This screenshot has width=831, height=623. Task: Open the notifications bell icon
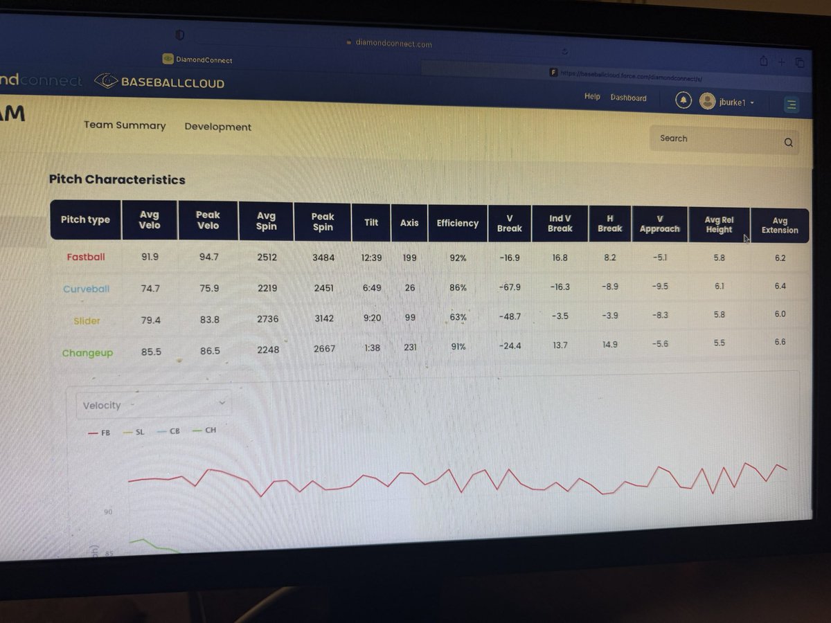click(683, 101)
